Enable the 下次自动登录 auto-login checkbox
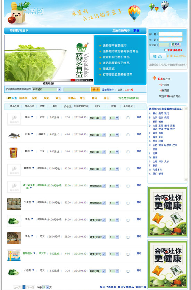 coord(166,50)
